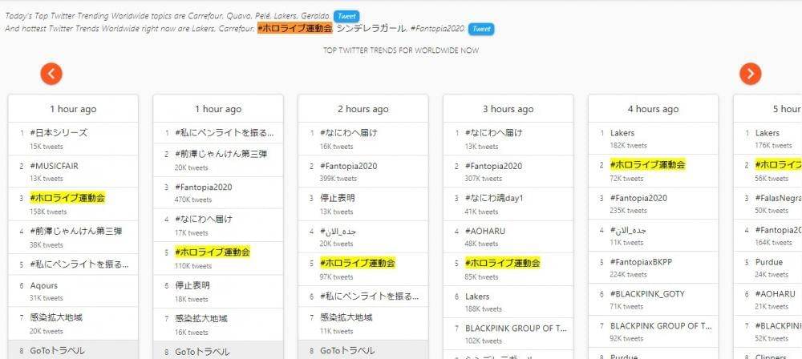The width and height of the screenshot is (802, 359).
Task: Open 感染拡大地域 with 16K tweets
Action: point(201,319)
